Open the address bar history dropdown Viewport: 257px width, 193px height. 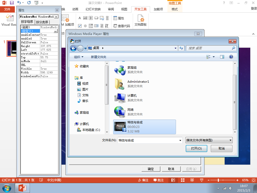pos(175,48)
